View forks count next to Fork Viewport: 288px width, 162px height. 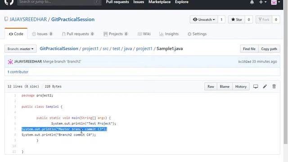pos(276,19)
